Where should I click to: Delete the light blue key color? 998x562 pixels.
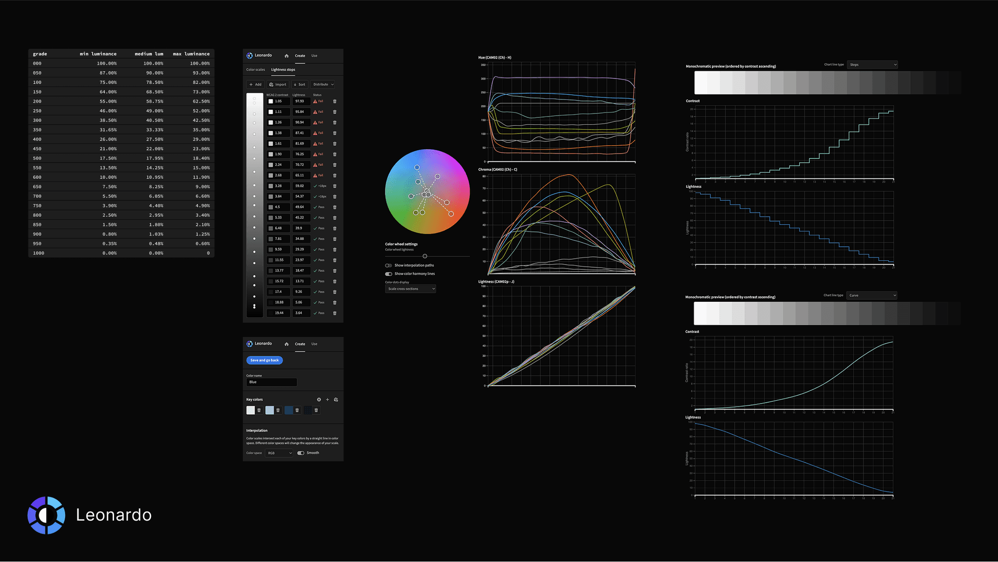click(x=278, y=410)
